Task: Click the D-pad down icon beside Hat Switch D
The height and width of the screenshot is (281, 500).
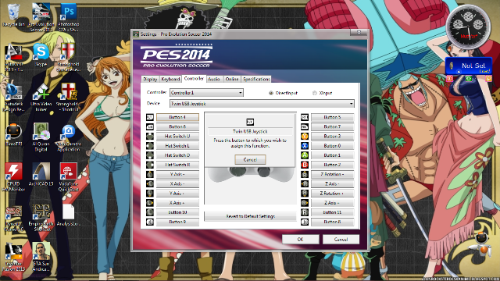Action: (150, 155)
